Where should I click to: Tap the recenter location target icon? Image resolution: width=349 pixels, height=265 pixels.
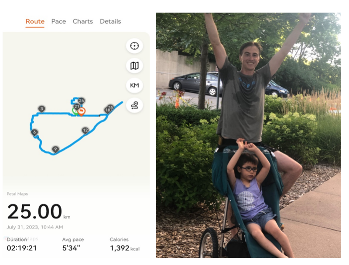[134, 46]
